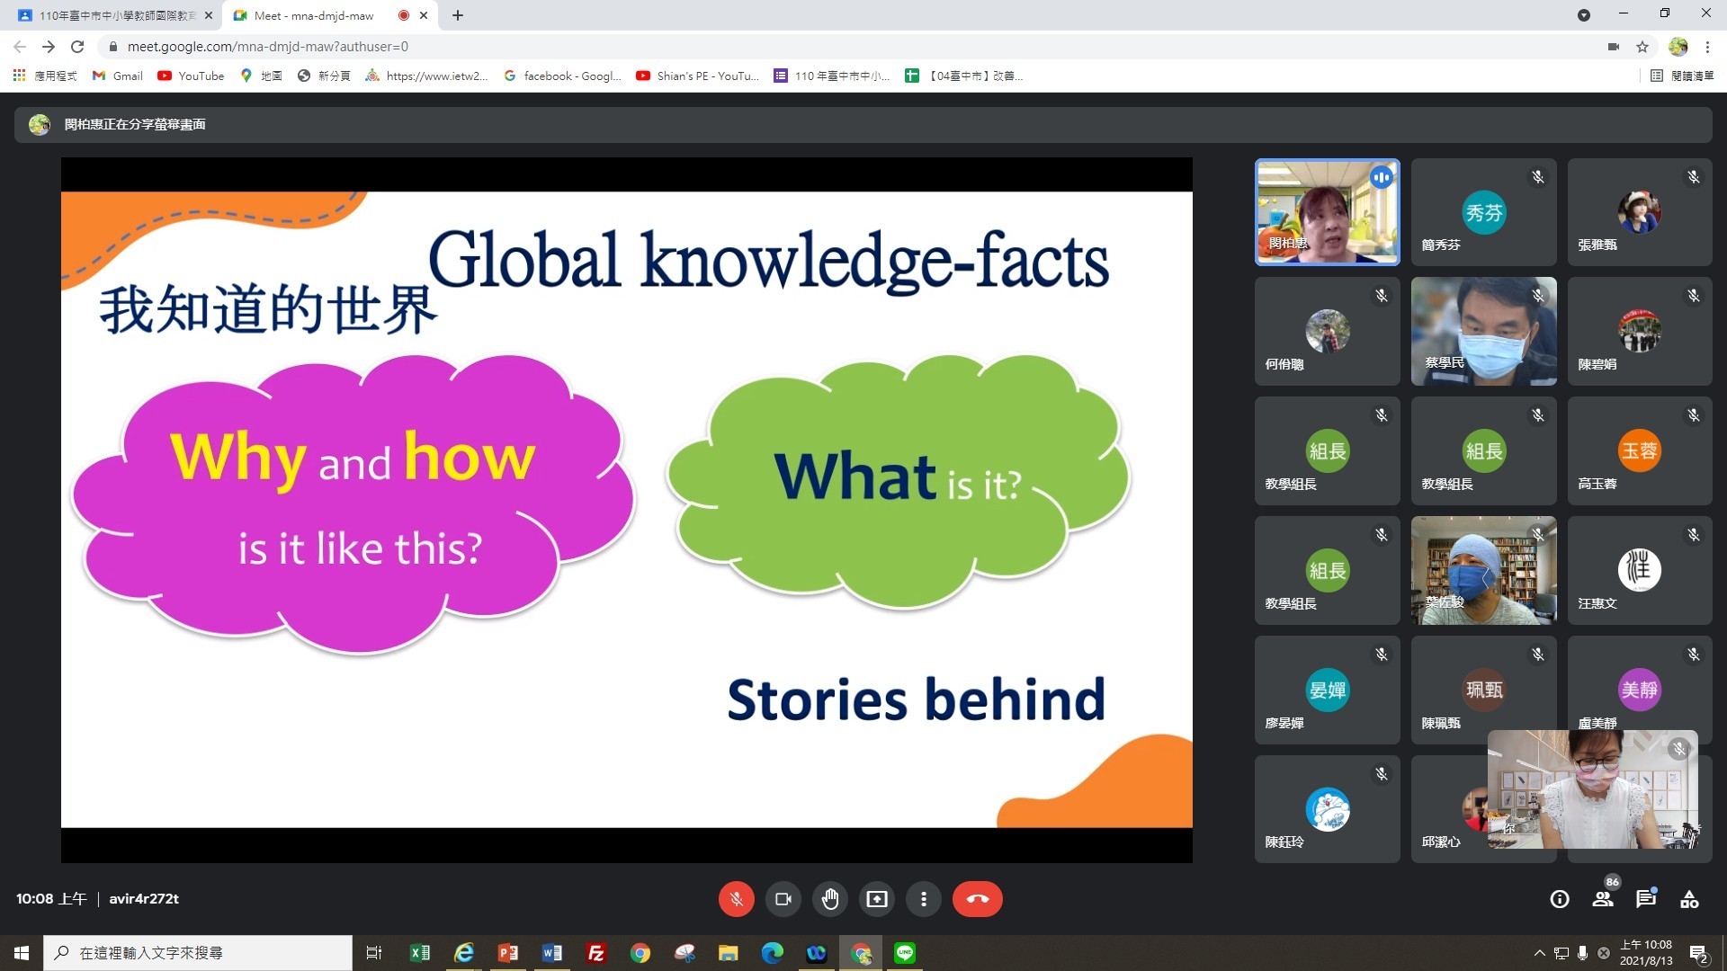Switch to the 110年臺中市 browser tab
This screenshot has width=1727, height=971.
point(115,15)
